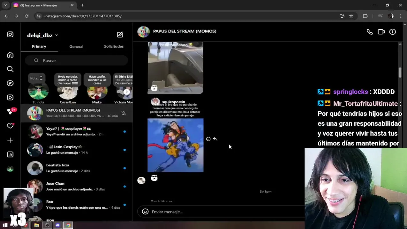
Task: Open Chrome three-dot menu
Action: click(x=401, y=16)
